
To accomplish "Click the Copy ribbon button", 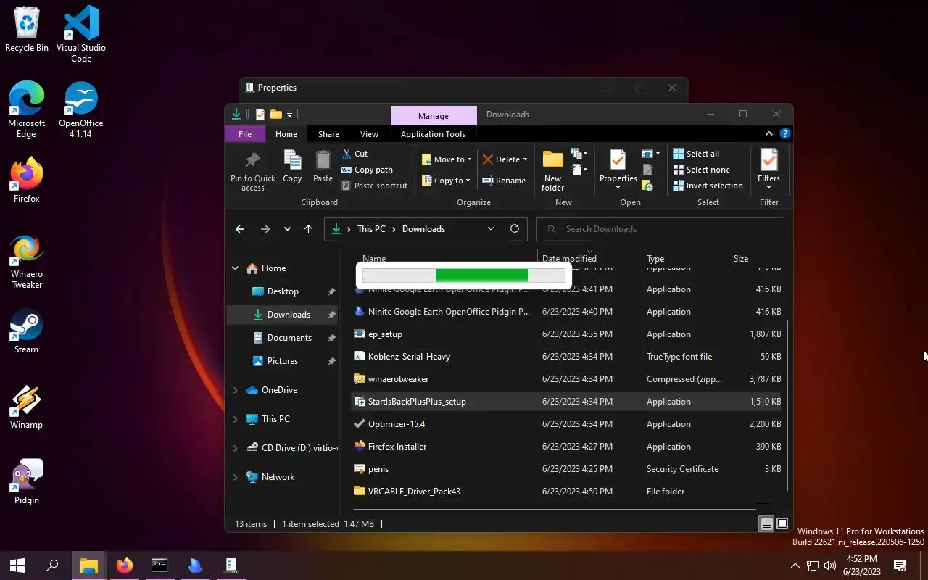I will (292, 167).
